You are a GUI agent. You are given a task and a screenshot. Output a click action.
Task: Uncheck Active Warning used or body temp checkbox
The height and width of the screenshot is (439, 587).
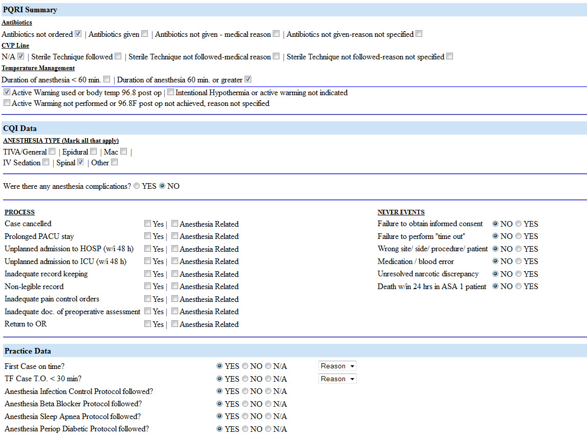click(x=7, y=92)
